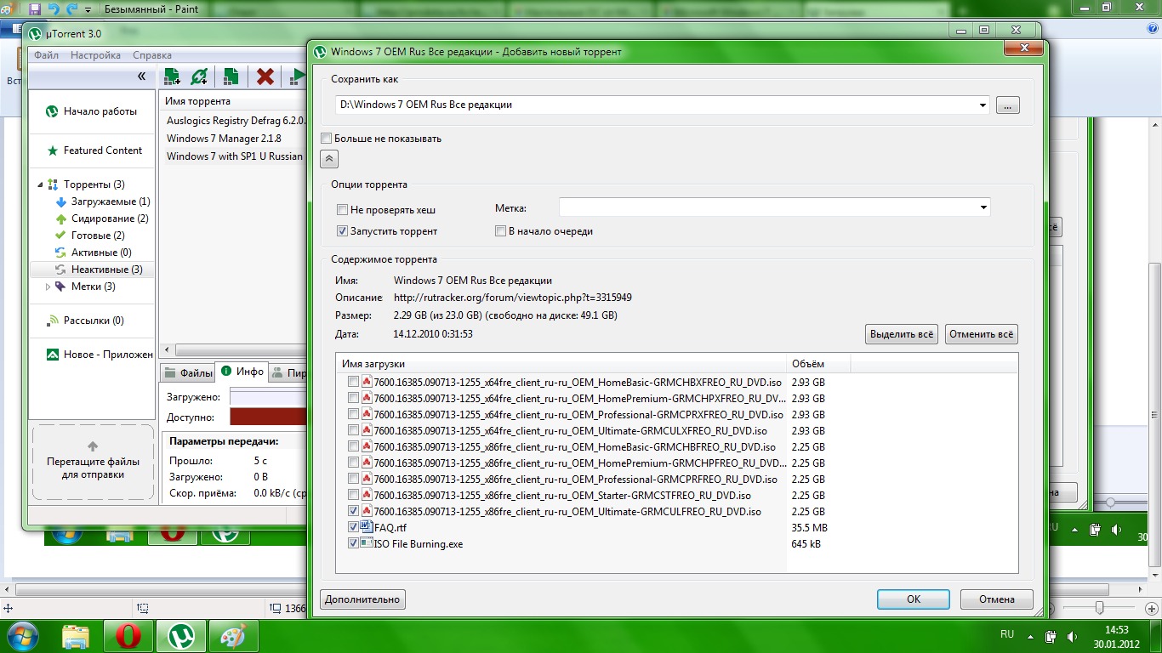Click the Paint zoom slider

point(1100,607)
